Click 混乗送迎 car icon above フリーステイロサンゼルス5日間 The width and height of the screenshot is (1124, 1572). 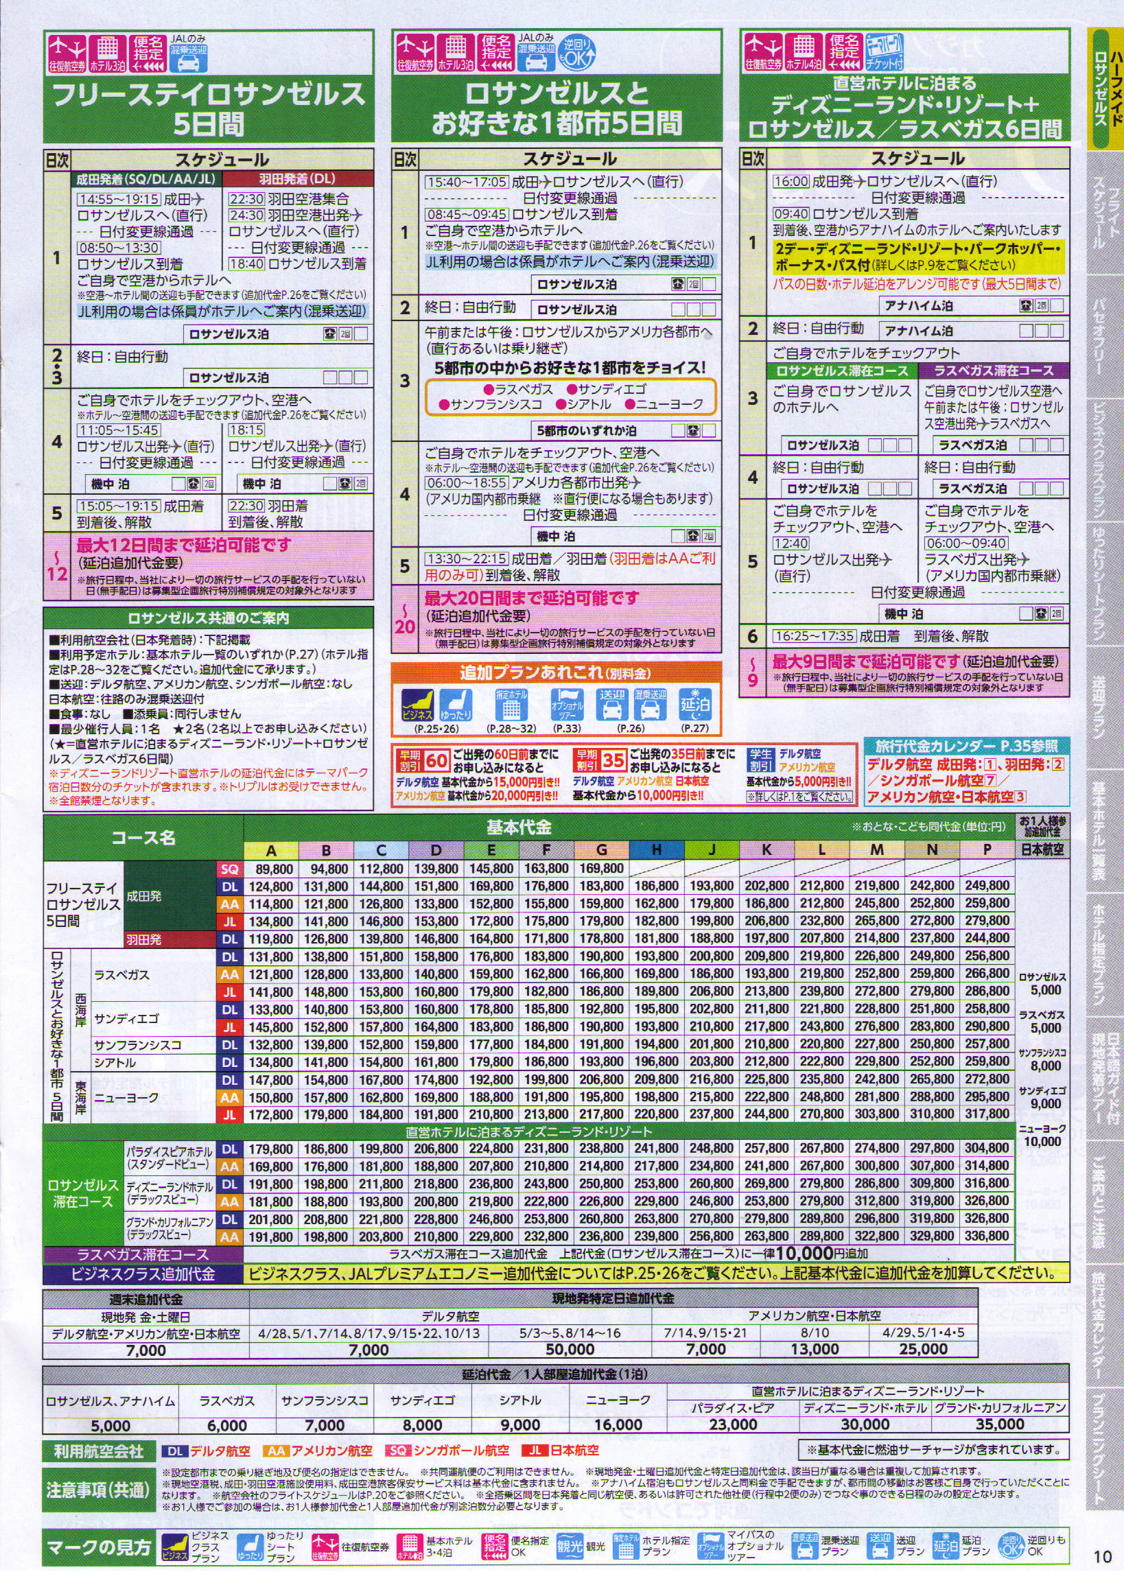coord(188,58)
